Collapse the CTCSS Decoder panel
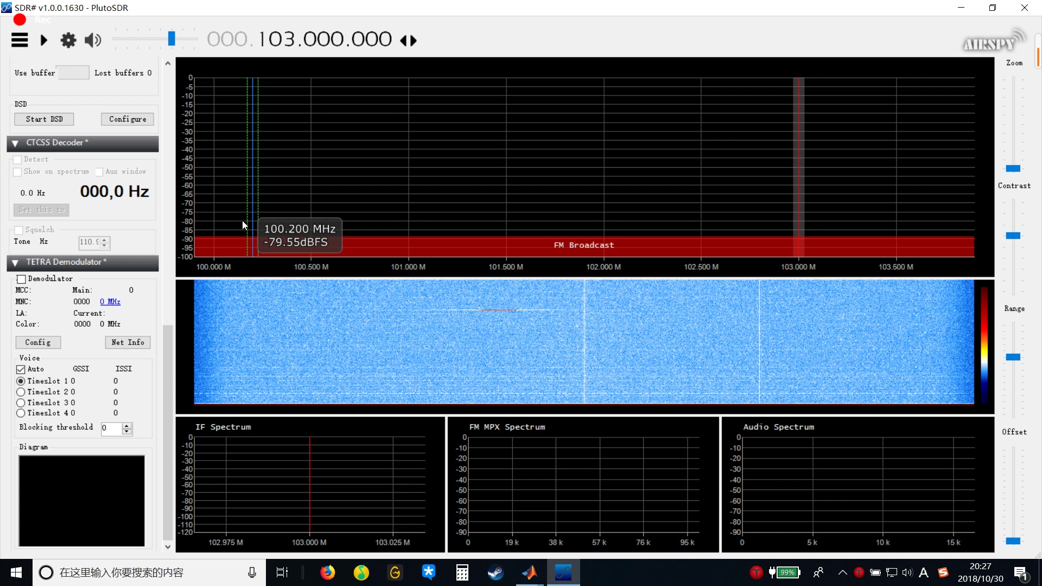Viewport: 1042px width, 586px height. pyautogui.click(x=15, y=143)
